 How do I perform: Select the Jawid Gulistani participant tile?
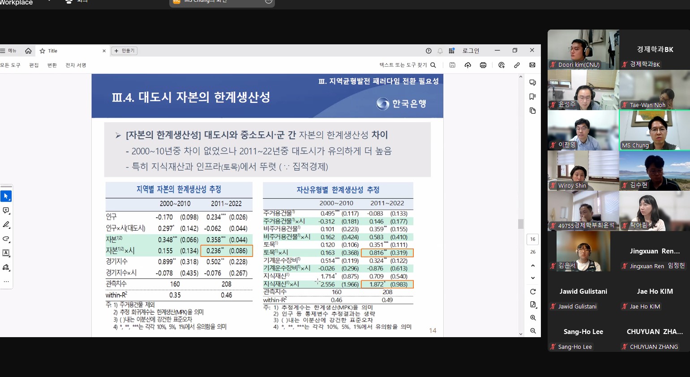tap(583, 291)
